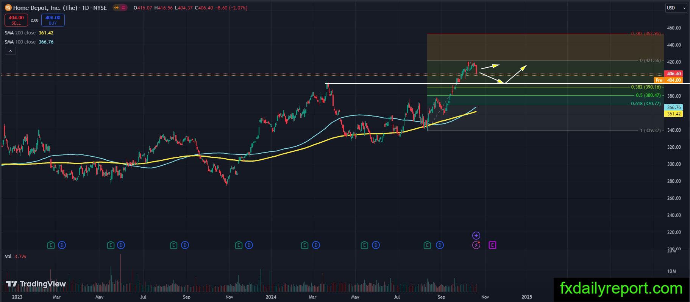Click the yellow 361.42 price axis label
Viewport: 690px width, 302px height.
pos(674,114)
